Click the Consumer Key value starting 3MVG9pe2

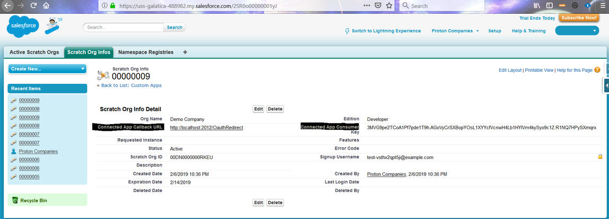(482, 127)
